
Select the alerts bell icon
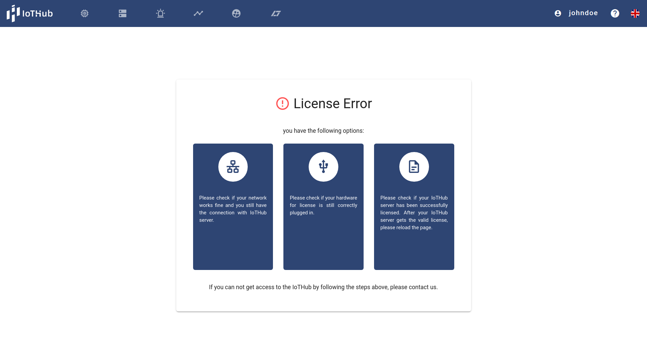[160, 13]
